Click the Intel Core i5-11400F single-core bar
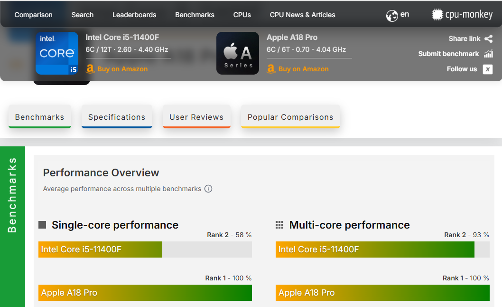 [x=100, y=249]
